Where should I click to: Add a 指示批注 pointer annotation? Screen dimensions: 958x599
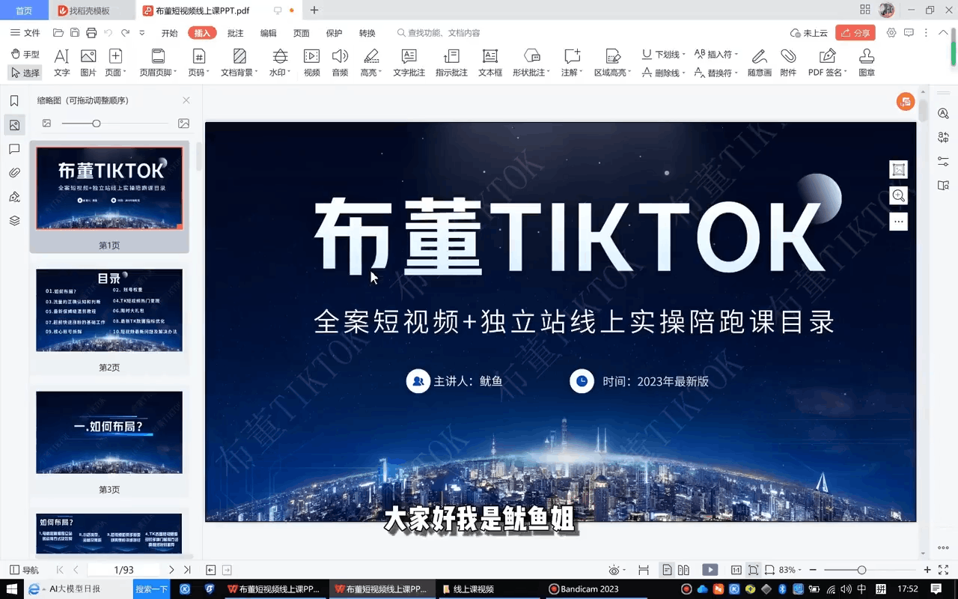[x=451, y=63]
